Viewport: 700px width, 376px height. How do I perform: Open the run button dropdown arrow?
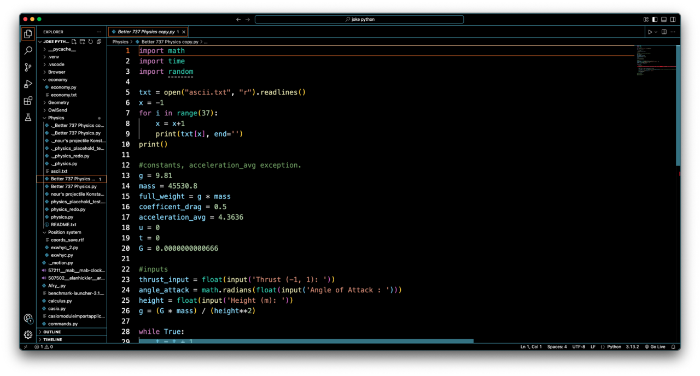tap(656, 32)
